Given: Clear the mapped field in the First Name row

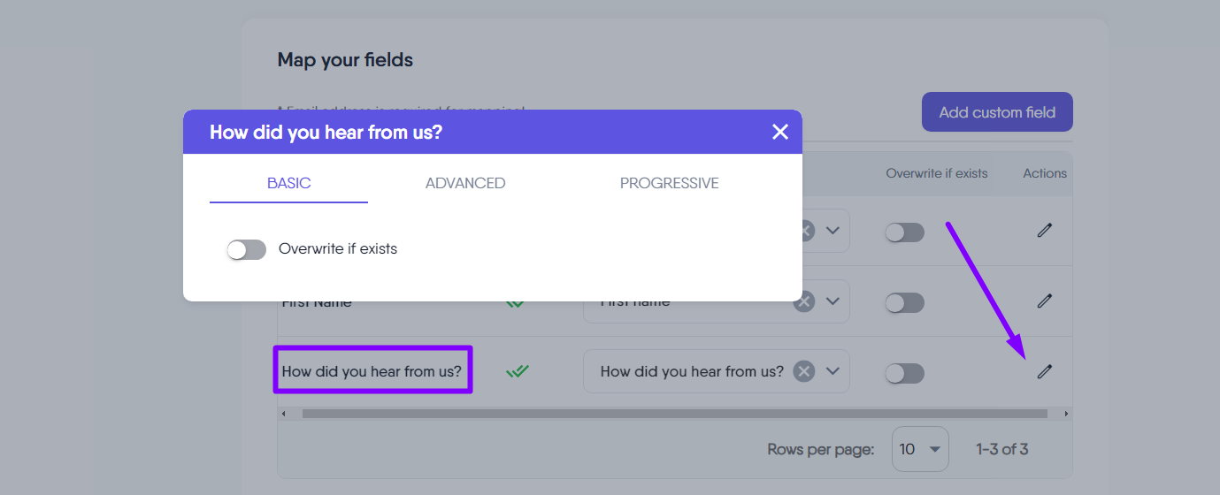Looking at the screenshot, I should (x=803, y=302).
